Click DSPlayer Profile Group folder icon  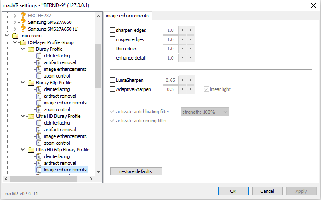click(x=23, y=43)
